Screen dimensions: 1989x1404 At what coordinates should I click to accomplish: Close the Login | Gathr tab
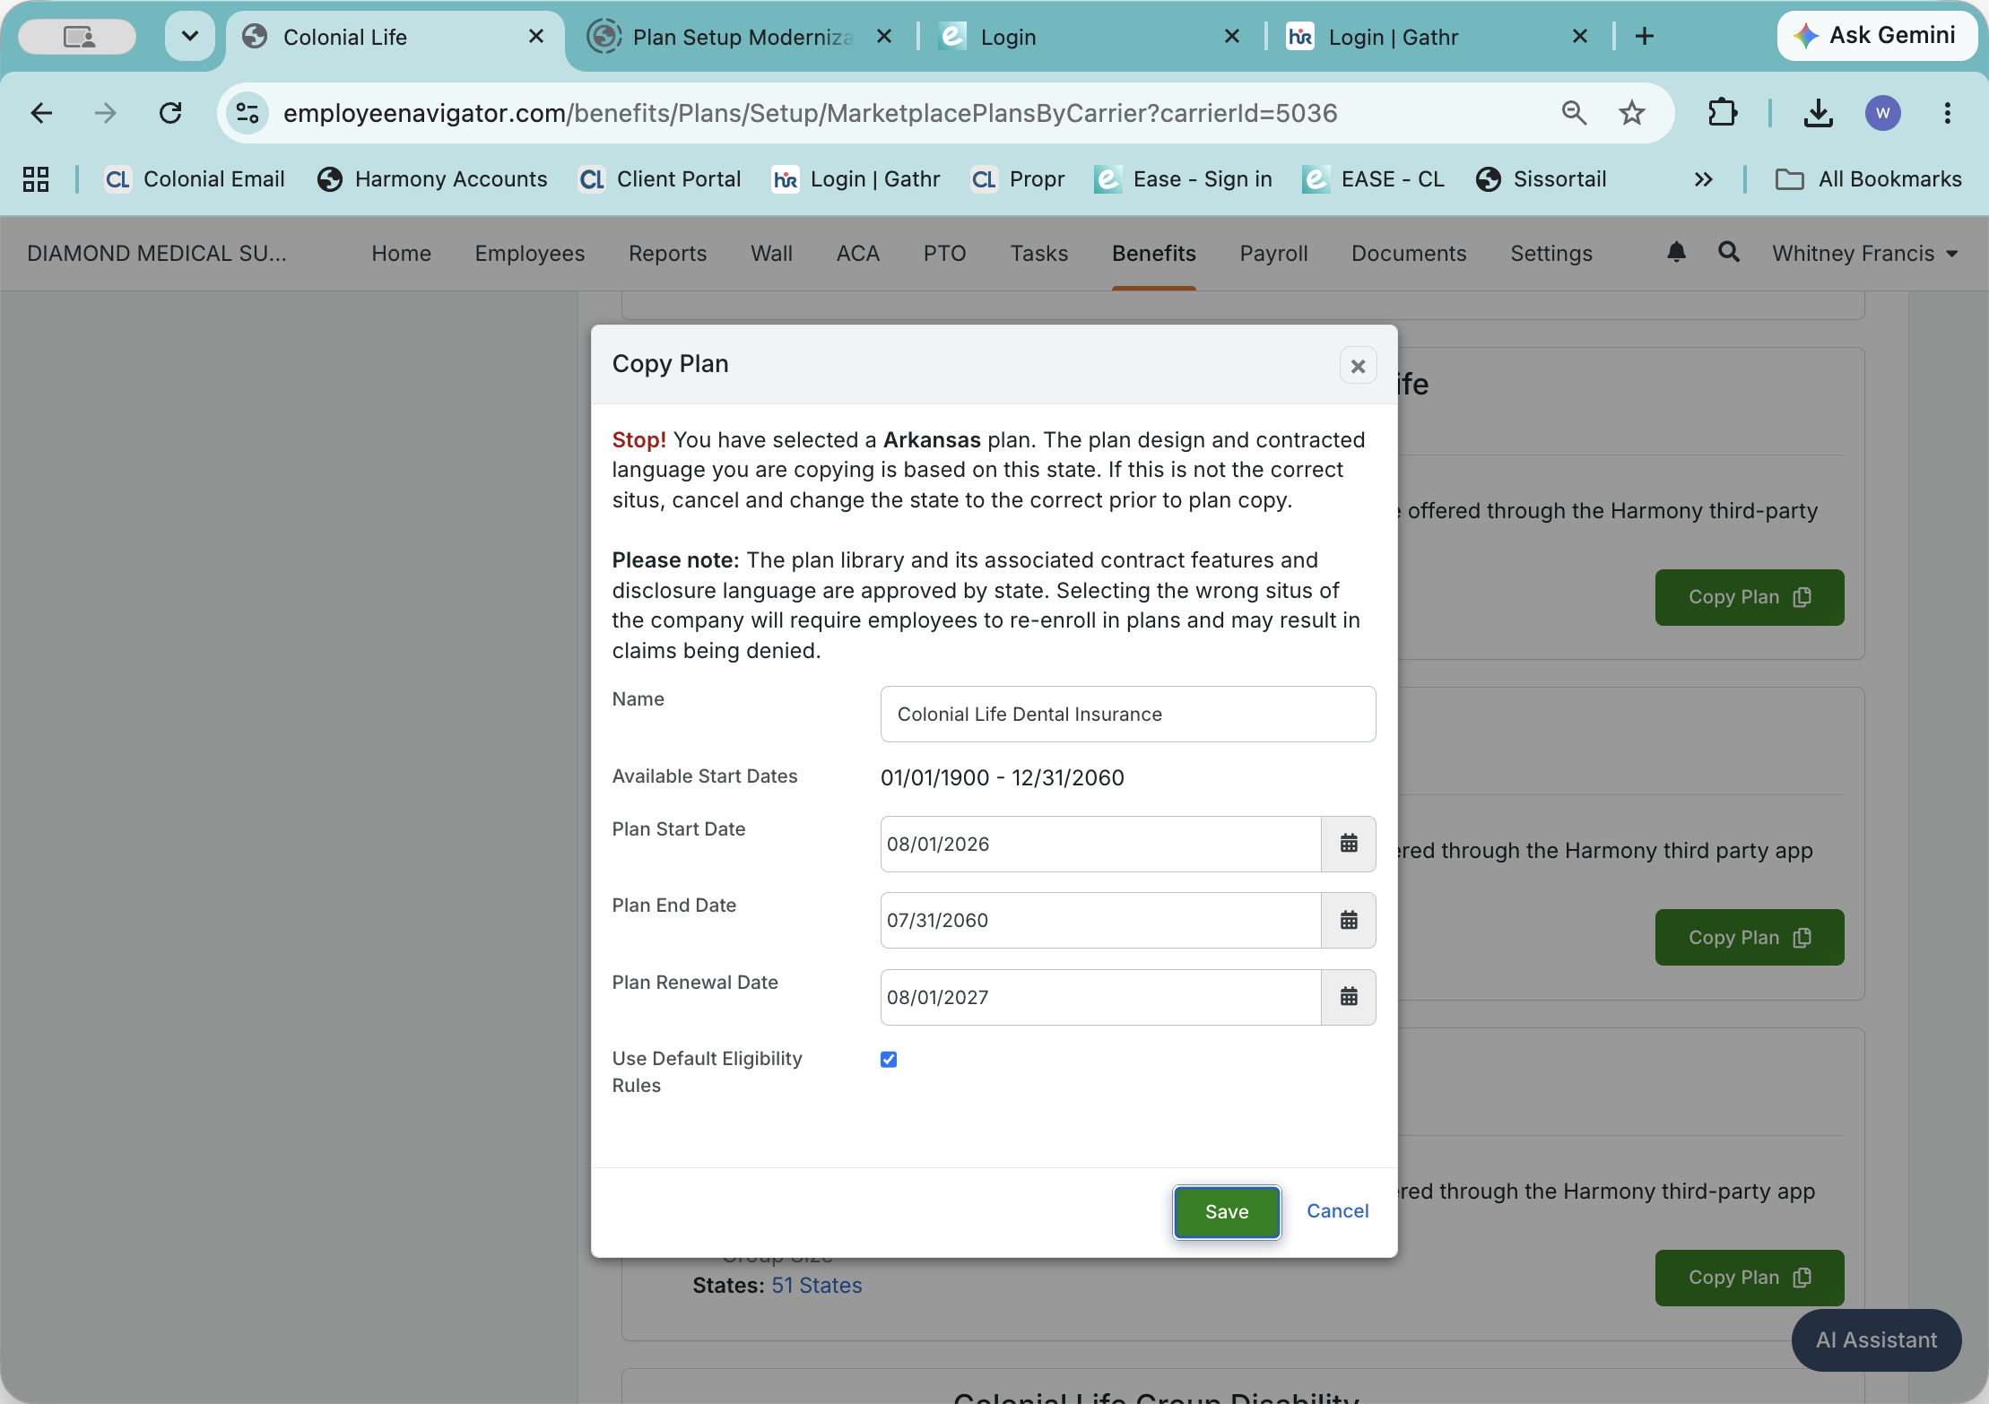1580,37
